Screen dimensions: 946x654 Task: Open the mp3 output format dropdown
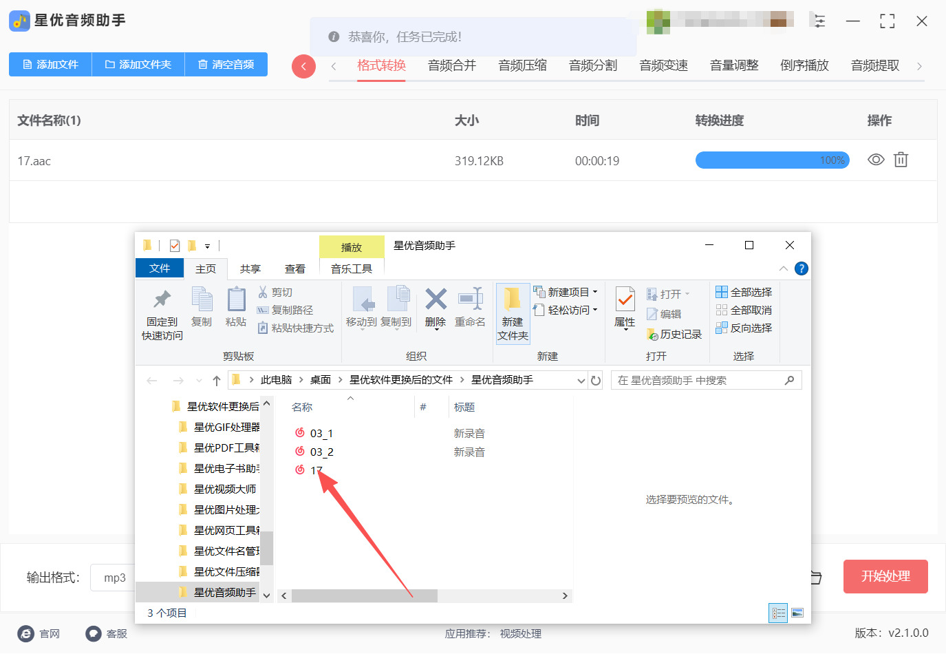[114, 577]
